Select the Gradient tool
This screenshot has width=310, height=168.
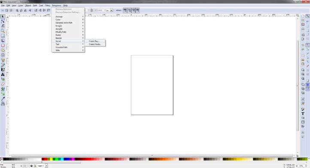tap(3, 94)
